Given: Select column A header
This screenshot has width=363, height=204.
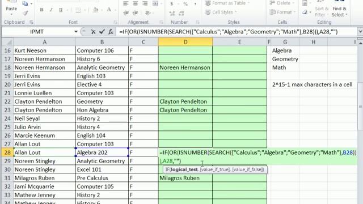Looking at the screenshot, I should 44,42.
